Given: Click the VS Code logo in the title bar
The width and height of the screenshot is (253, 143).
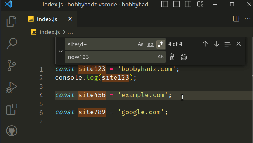Looking at the screenshot, I should (9, 4).
